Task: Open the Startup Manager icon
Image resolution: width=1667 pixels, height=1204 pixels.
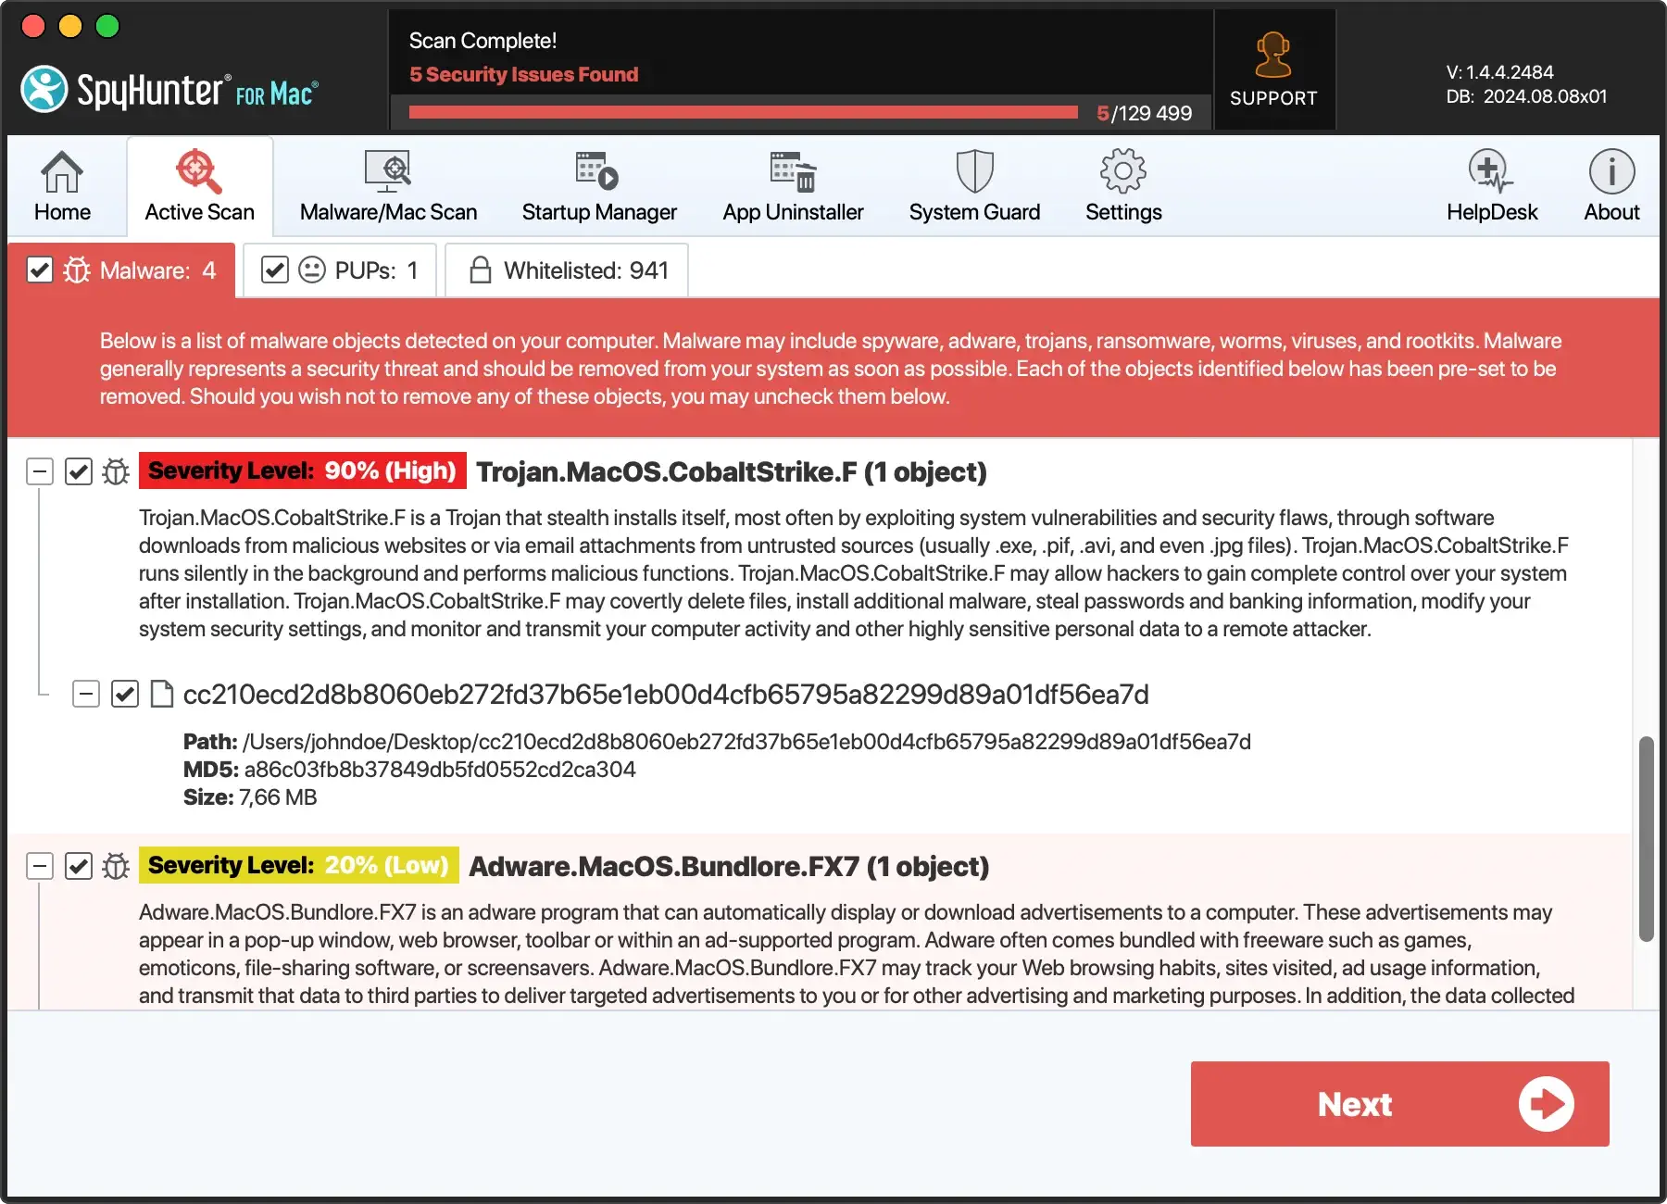Action: click(597, 171)
